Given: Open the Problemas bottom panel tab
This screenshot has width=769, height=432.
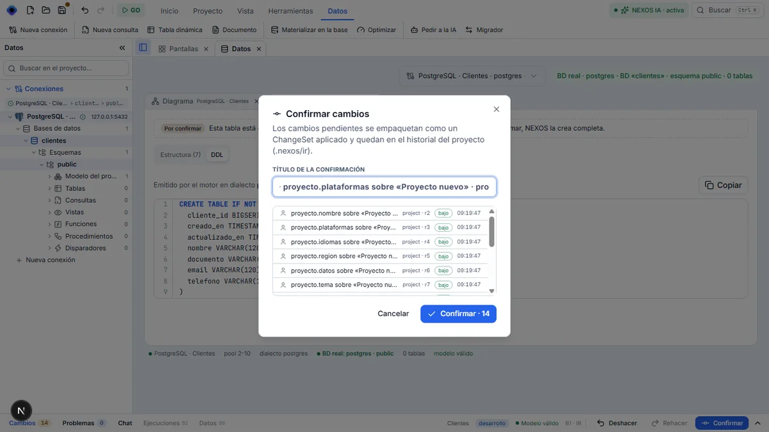Looking at the screenshot, I should click(x=83, y=423).
